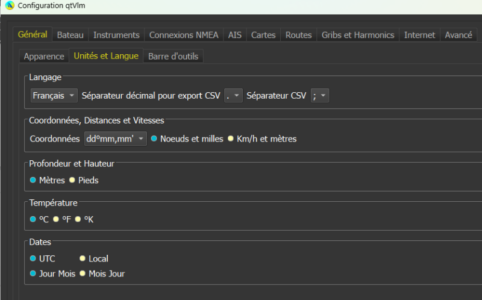Open the Apparence sub-tab

pyautogui.click(x=44, y=56)
